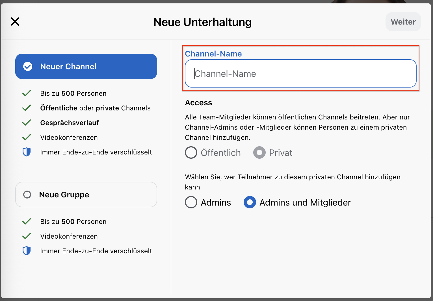Click checkmark beside Öffentliche oder private Channels
This screenshot has width=433, height=301.
point(27,108)
